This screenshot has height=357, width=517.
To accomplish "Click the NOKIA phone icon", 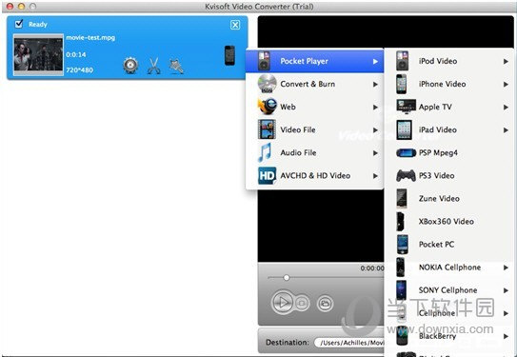I will click(x=401, y=267).
